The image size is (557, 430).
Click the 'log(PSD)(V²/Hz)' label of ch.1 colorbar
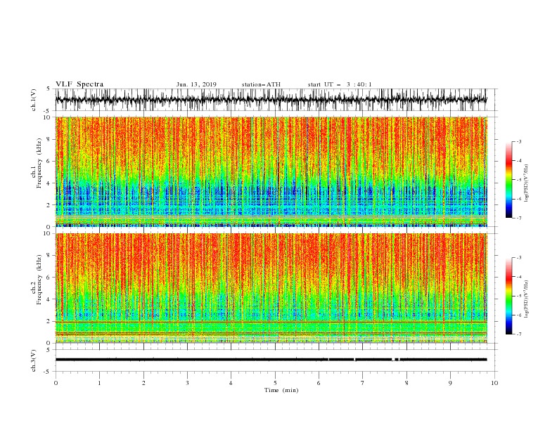coord(526,183)
